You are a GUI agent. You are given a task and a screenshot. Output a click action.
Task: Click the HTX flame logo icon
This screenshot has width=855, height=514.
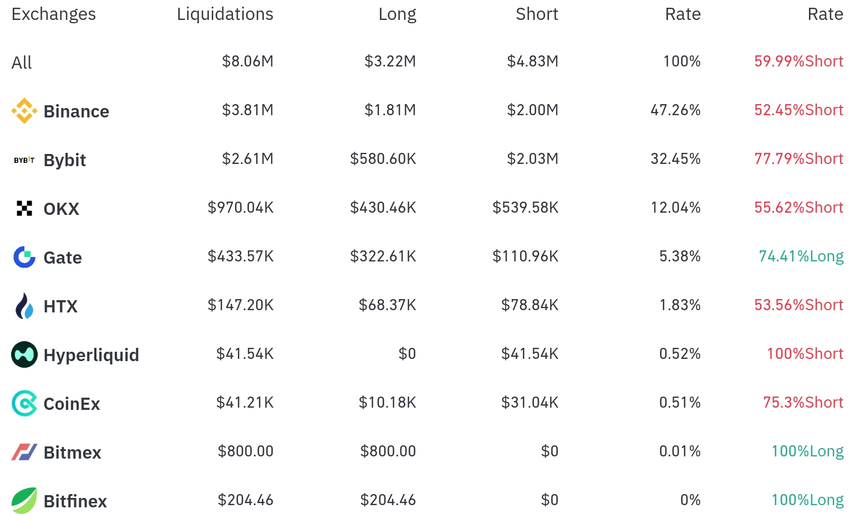point(24,306)
